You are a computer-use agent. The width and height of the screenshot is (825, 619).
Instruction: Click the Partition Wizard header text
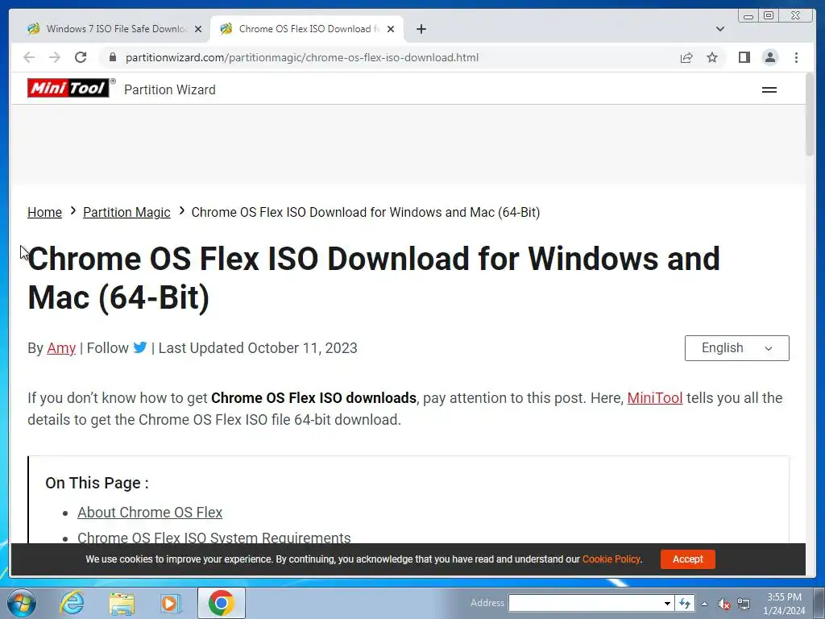(170, 89)
